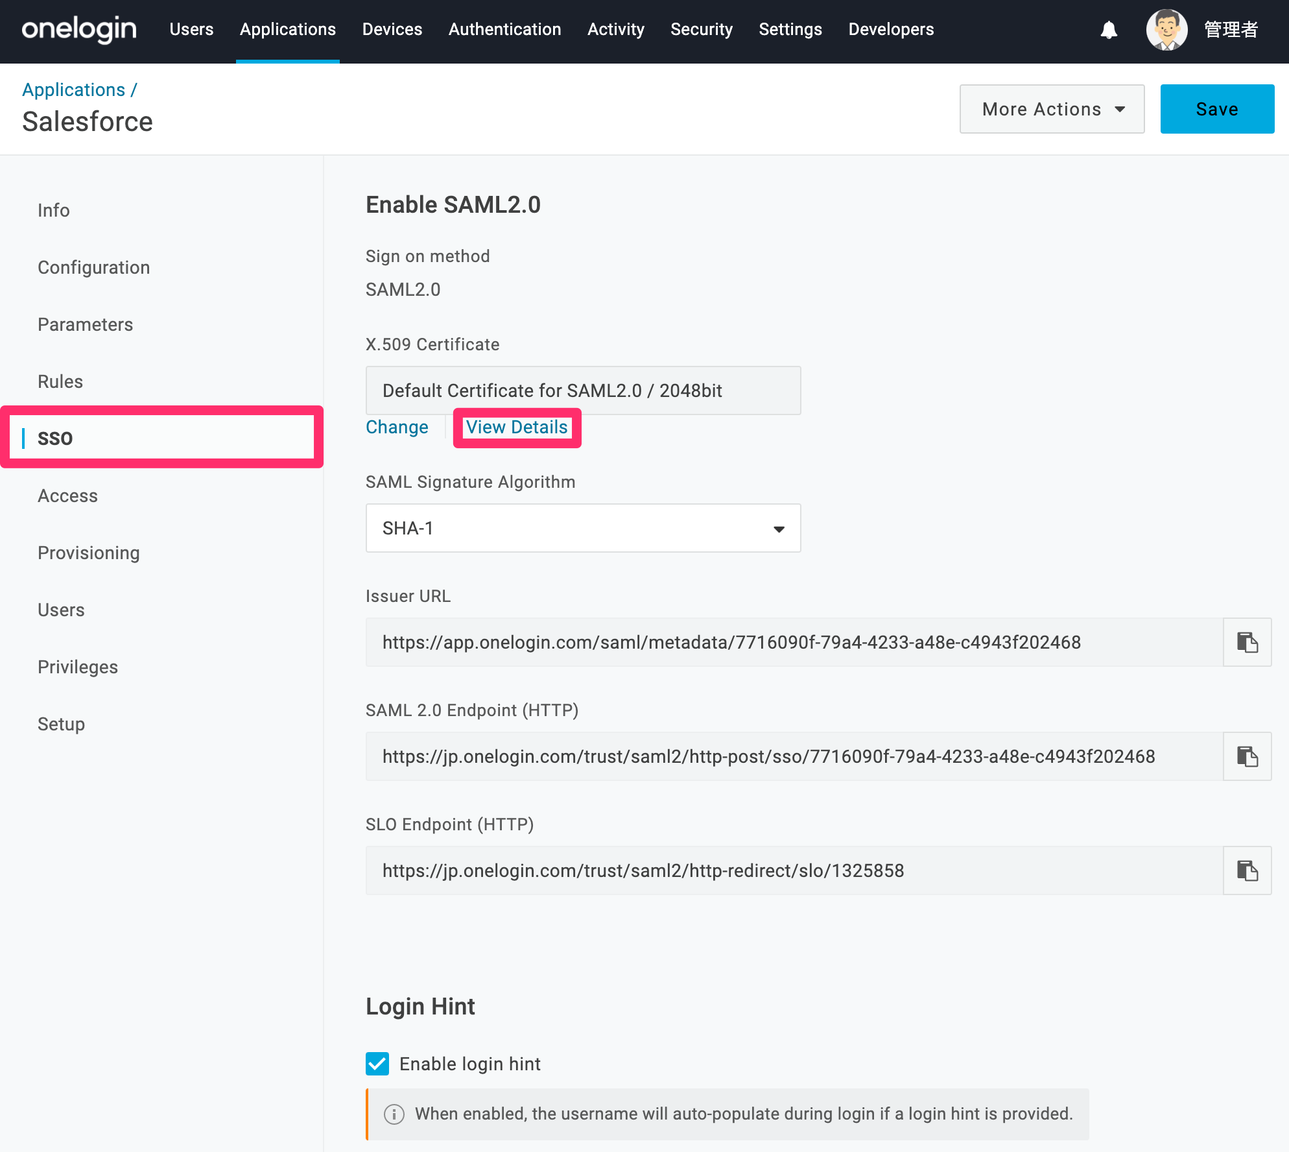This screenshot has height=1152, width=1289.
Task: Select the Access sidebar tab
Action: pyautogui.click(x=67, y=496)
